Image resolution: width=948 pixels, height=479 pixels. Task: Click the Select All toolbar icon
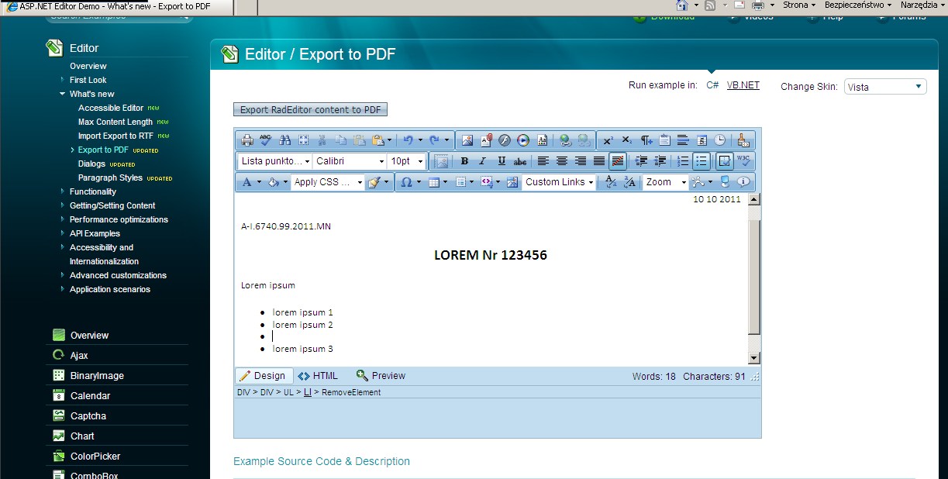click(303, 140)
